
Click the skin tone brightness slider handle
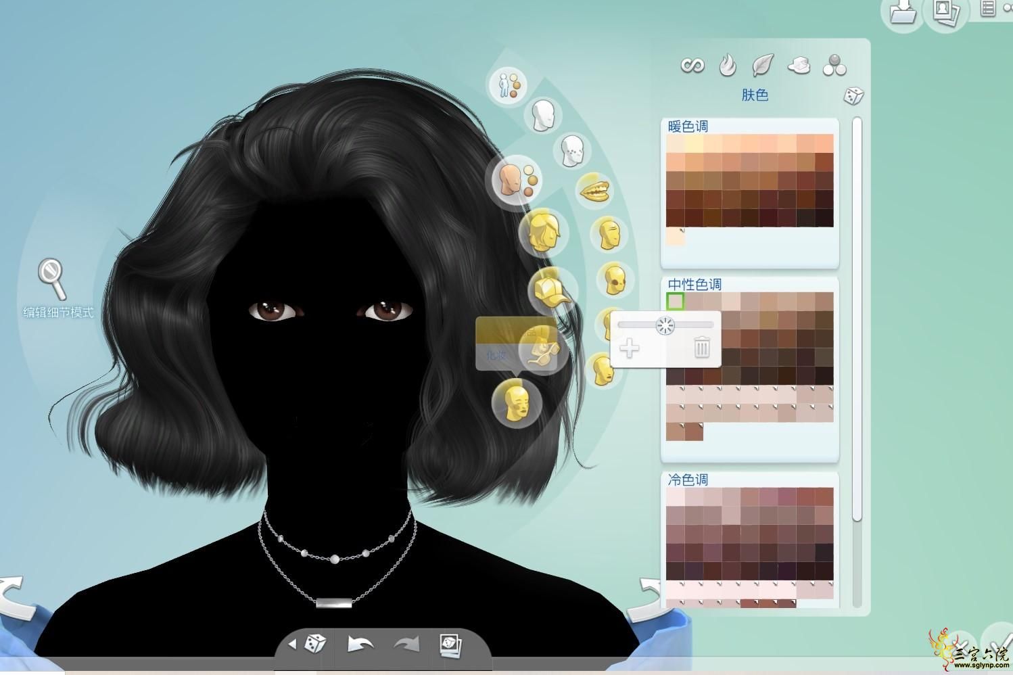coord(665,325)
